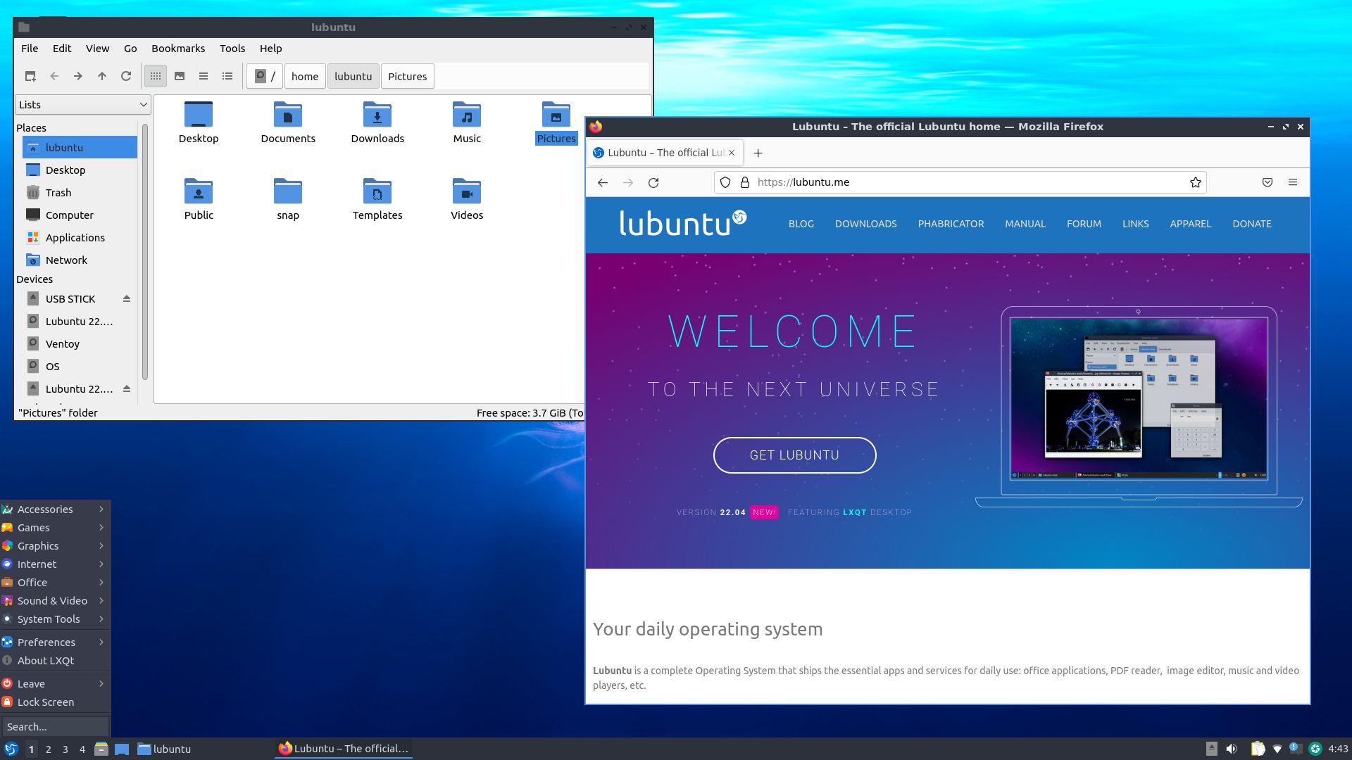Select the snap folder icon

288,199
